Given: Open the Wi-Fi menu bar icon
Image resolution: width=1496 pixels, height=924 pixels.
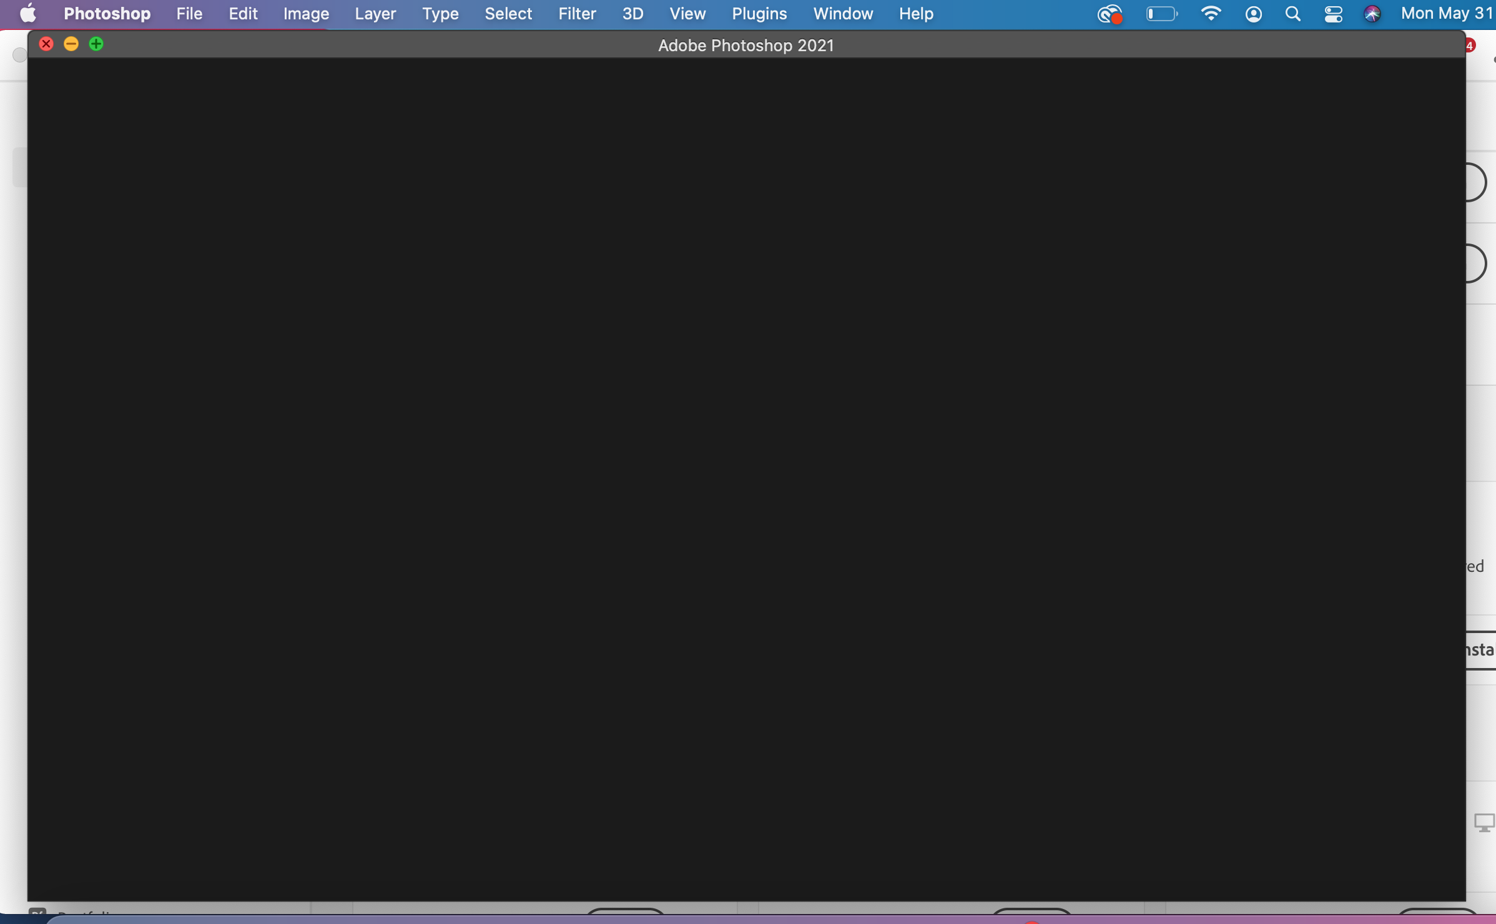Looking at the screenshot, I should coord(1211,13).
